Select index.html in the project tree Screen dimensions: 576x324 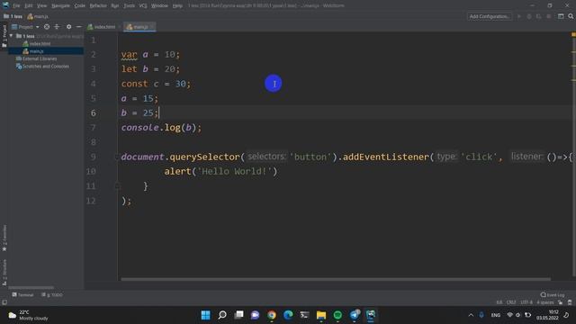[x=37, y=44]
